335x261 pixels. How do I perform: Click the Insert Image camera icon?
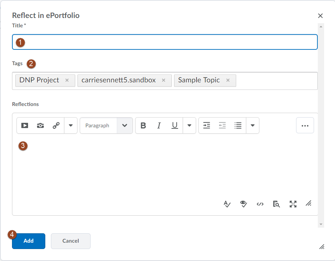[40, 126]
